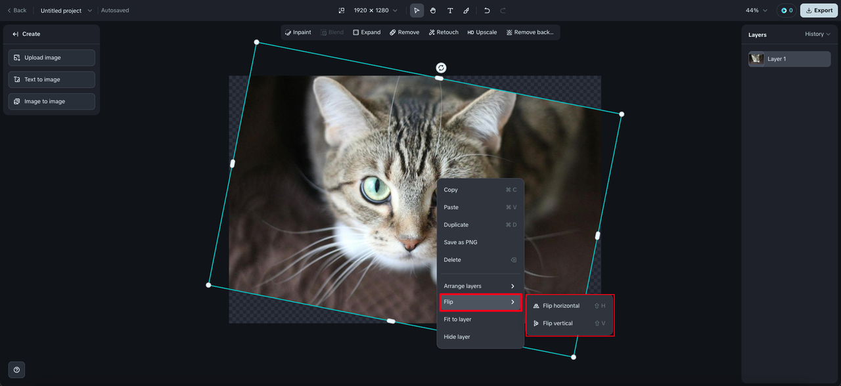Apply HD Upscale
841x386 pixels.
click(482, 32)
